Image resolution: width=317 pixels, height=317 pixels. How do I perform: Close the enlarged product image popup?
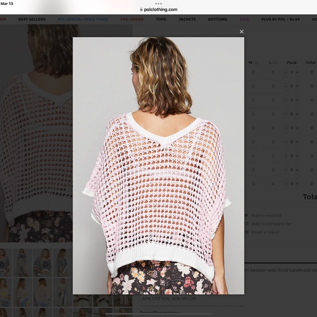point(242,32)
